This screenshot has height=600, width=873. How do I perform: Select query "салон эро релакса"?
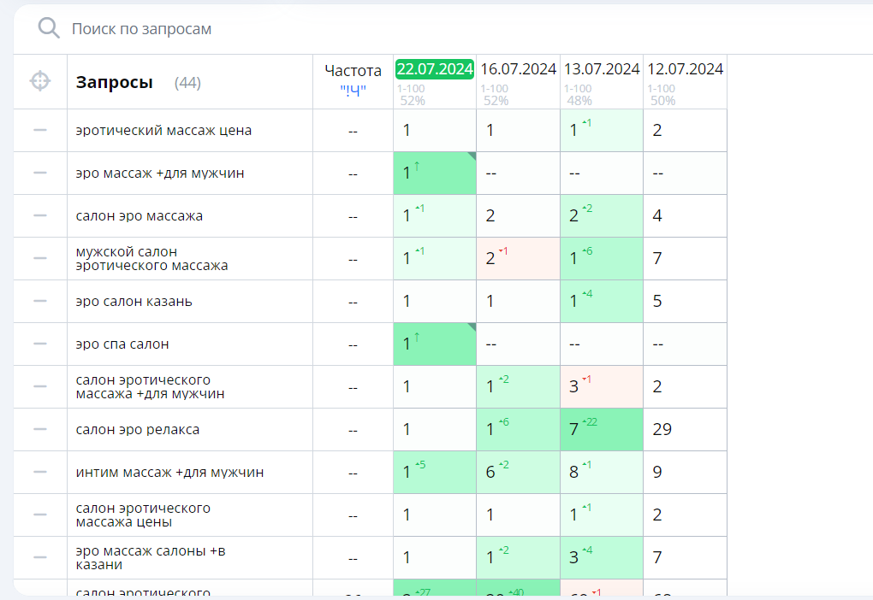point(138,429)
